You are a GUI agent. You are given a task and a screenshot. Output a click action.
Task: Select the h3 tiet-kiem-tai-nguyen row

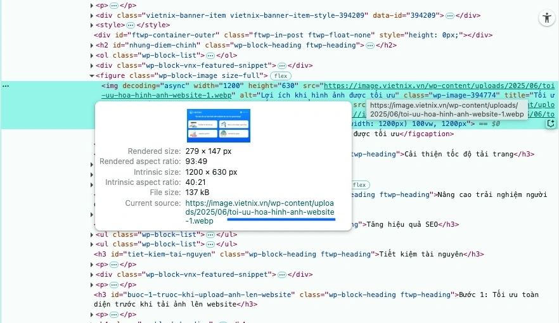tap(289, 254)
